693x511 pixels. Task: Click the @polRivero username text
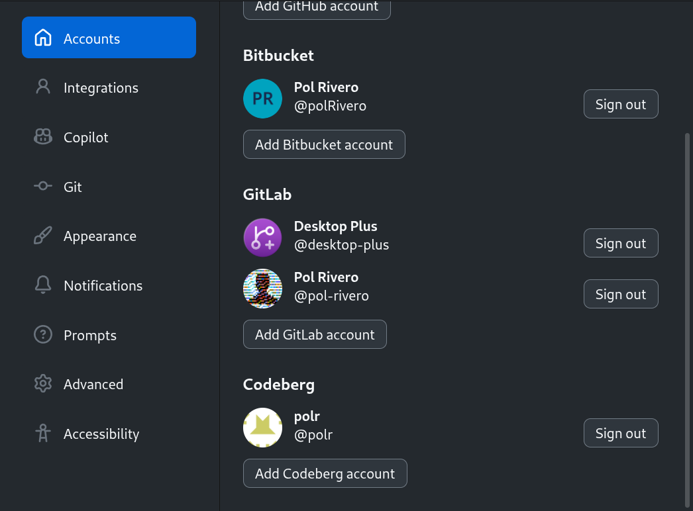click(x=330, y=106)
